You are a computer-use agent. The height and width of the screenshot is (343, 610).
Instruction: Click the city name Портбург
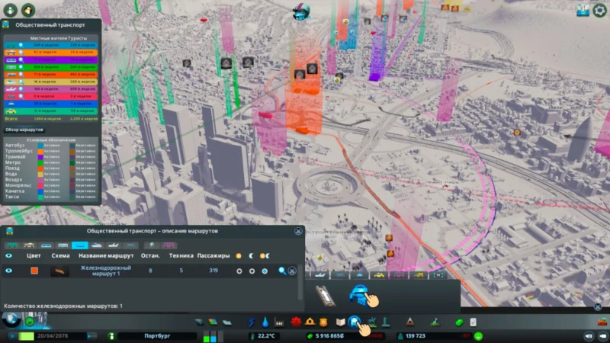click(x=157, y=335)
